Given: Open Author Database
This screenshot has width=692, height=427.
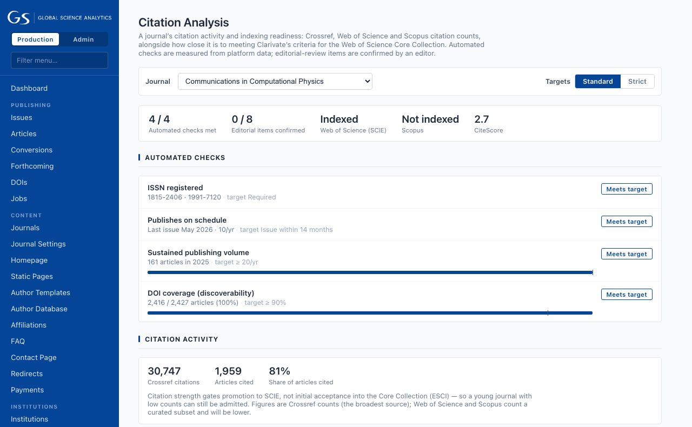Looking at the screenshot, I should pos(39,309).
